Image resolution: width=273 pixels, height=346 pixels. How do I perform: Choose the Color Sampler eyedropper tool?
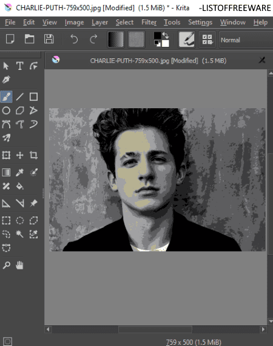[20, 172]
